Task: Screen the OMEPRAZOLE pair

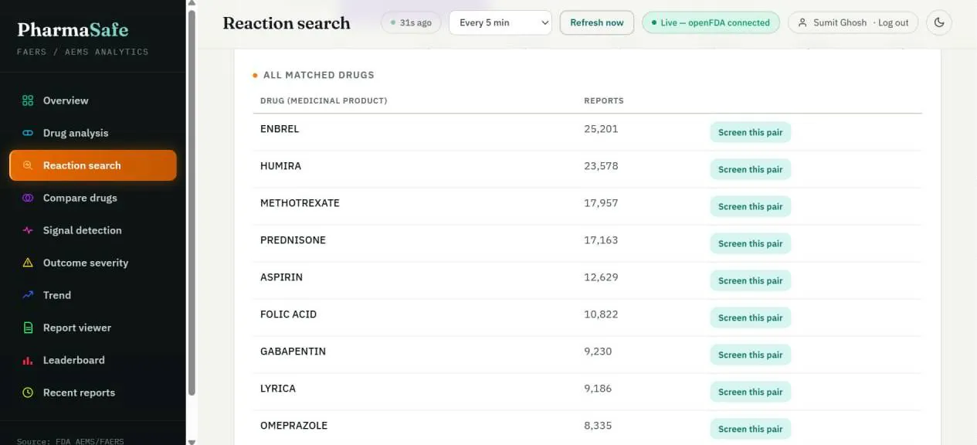Action: tap(750, 429)
